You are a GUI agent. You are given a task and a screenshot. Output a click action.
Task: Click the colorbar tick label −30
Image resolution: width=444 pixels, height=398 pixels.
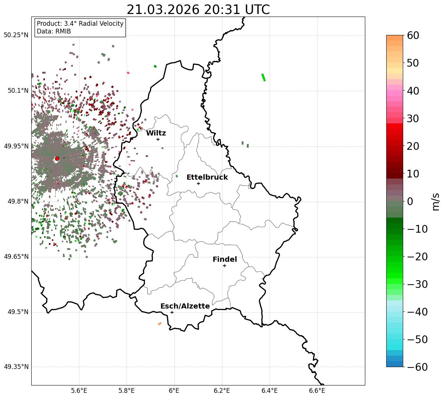418,284
